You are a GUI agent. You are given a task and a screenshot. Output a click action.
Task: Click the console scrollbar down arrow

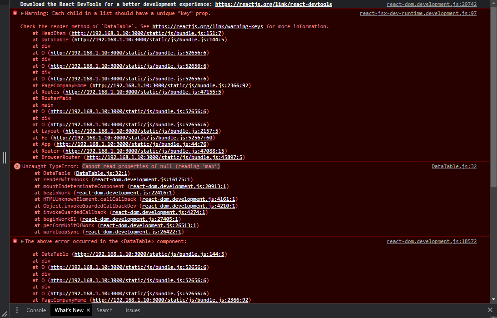coord(493,299)
